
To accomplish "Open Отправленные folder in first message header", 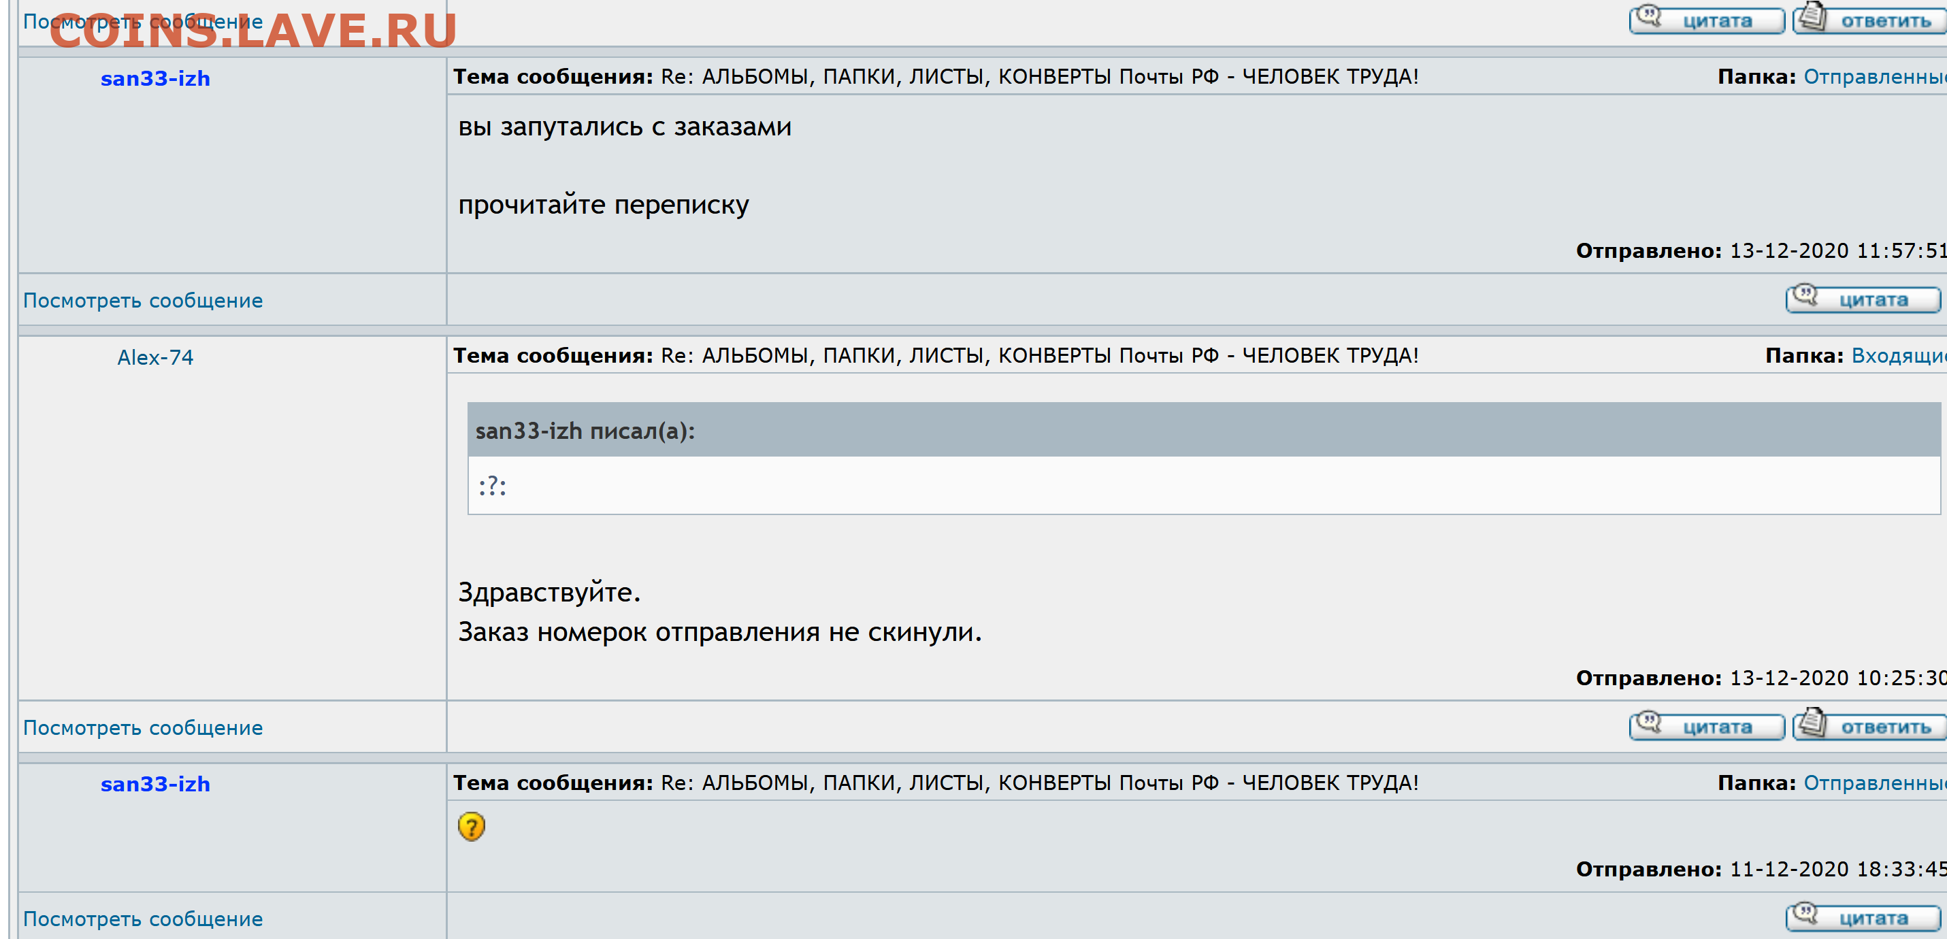I will click(x=1874, y=76).
